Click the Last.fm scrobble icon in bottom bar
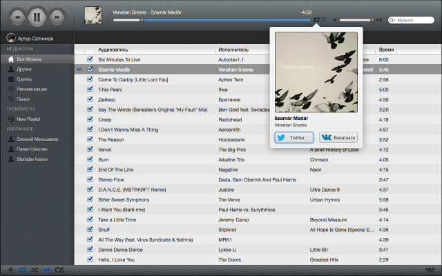The width and height of the screenshot is (442, 276). click(59, 270)
